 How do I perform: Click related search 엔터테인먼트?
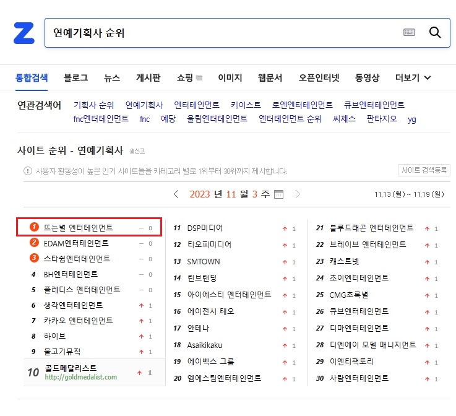pos(197,105)
